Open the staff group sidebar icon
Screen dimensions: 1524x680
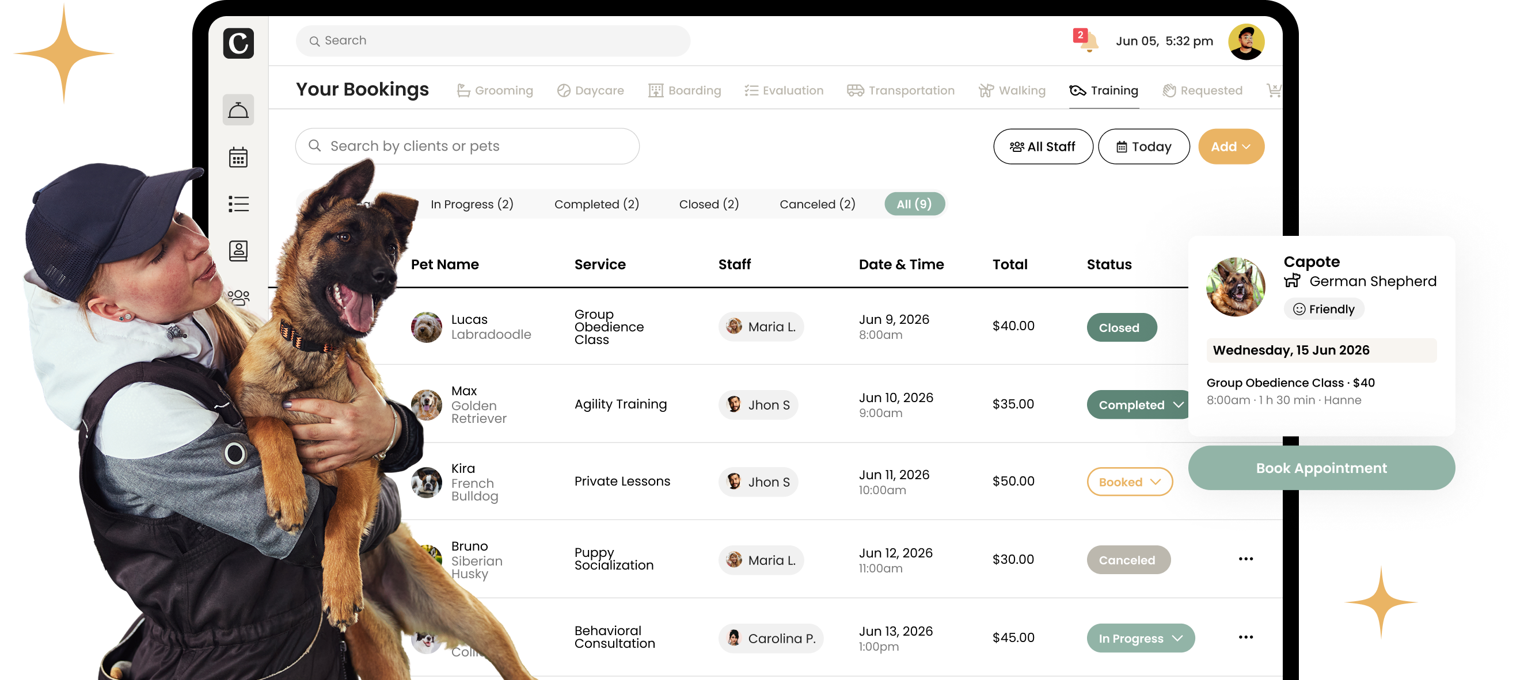click(238, 297)
